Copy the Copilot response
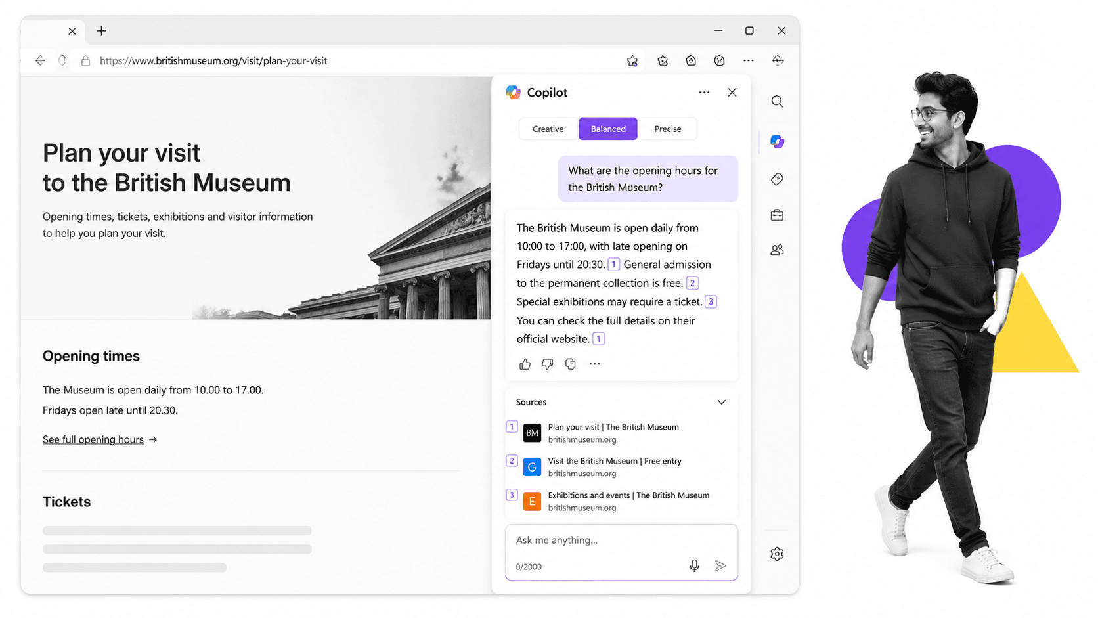This screenshot has width=1098, height=618. click(x=571, y=364)
